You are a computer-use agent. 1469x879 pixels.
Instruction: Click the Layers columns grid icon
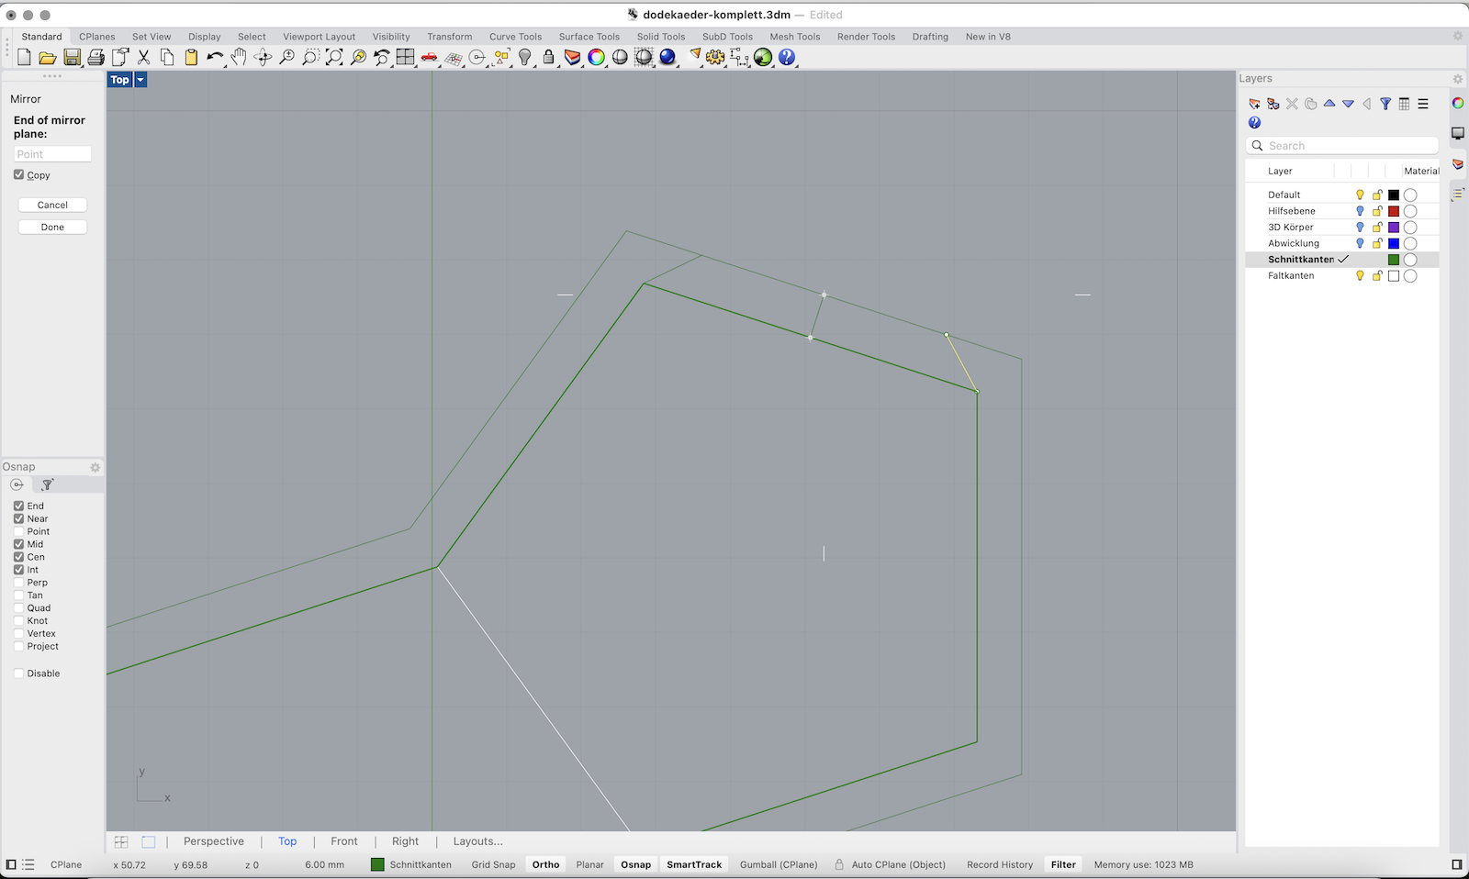click(1404, 104)
